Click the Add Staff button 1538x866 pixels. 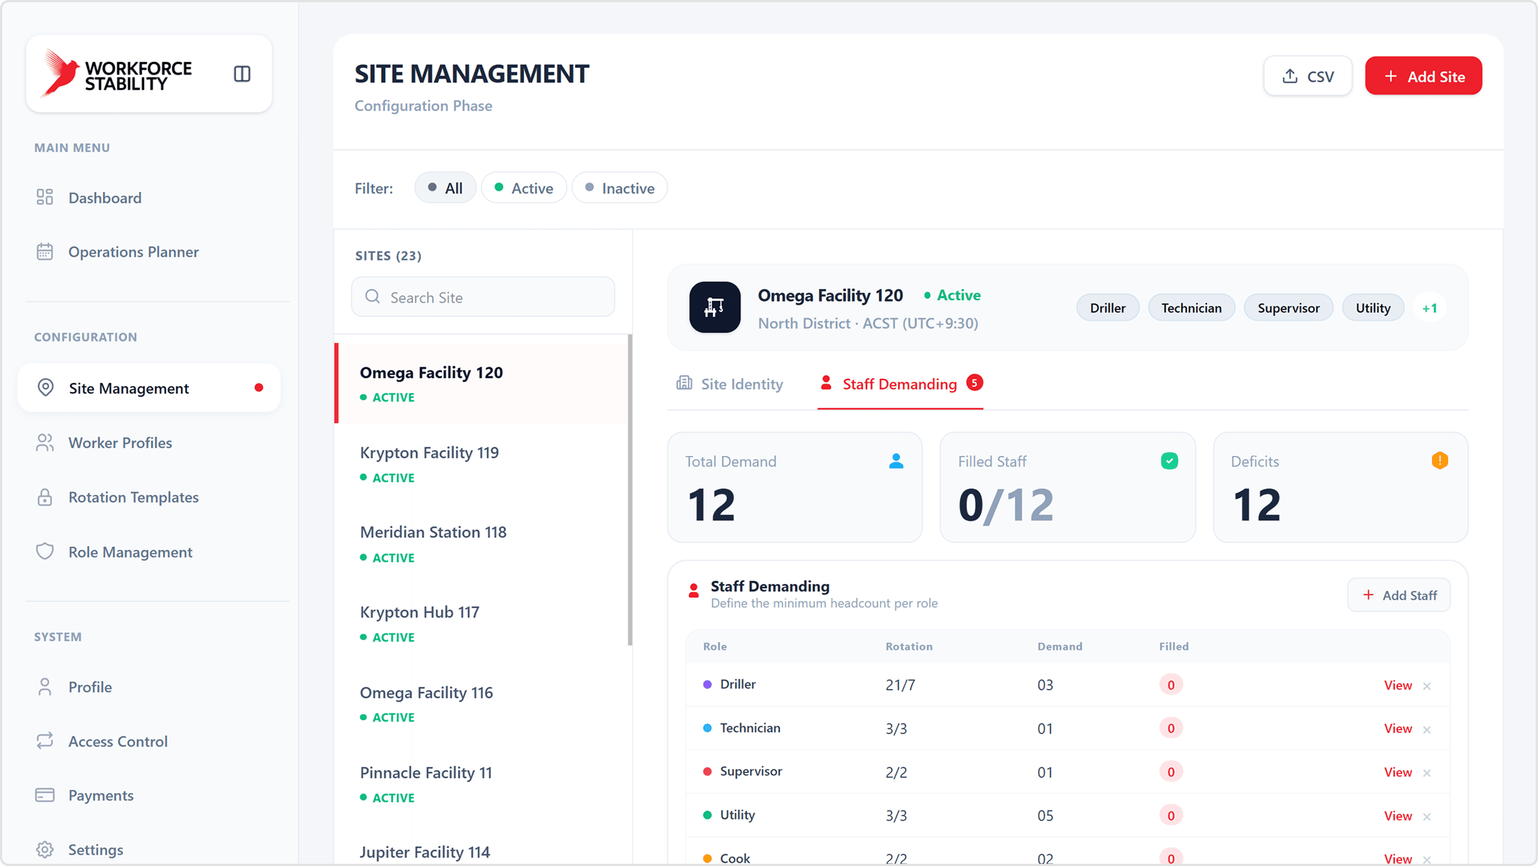pos(1398,595)
